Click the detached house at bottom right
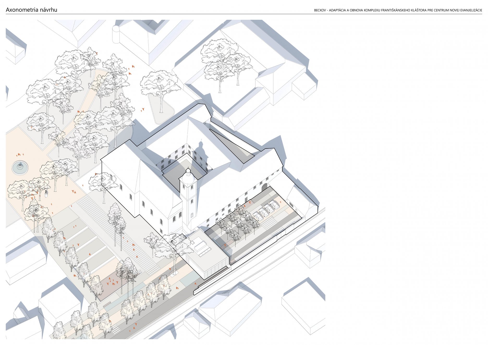 (304, 305)
